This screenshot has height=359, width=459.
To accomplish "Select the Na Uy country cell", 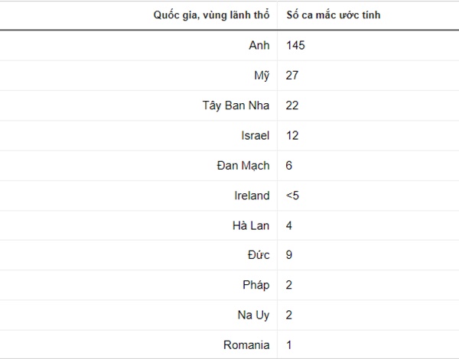I will tap(253, 315).
